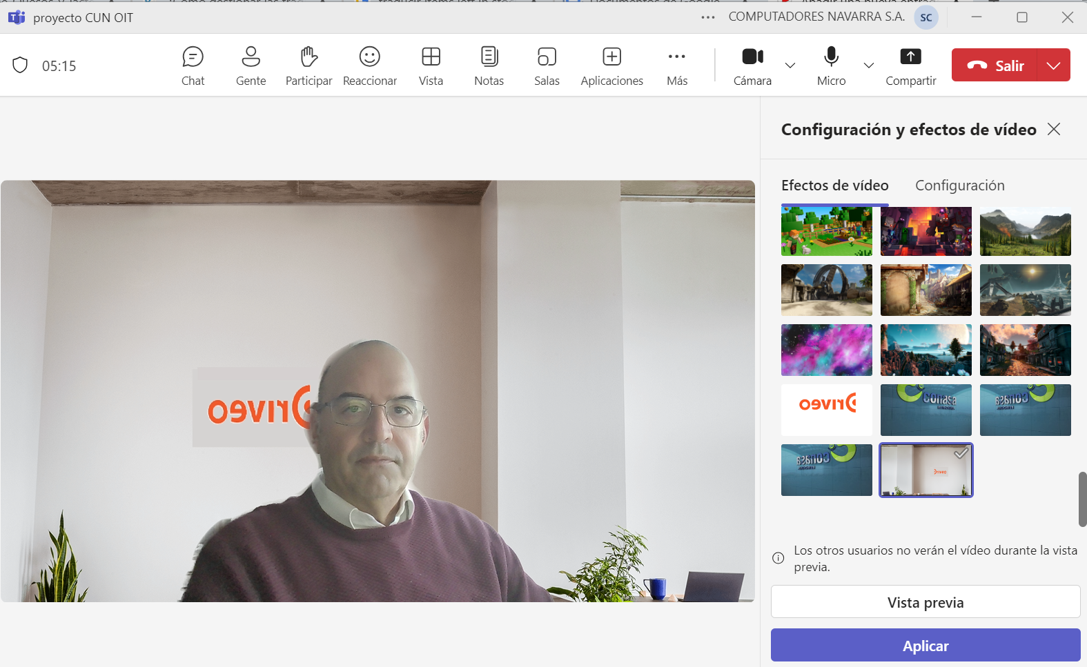Open meeting Notas

pyautogui.click(x=489, y=66)
